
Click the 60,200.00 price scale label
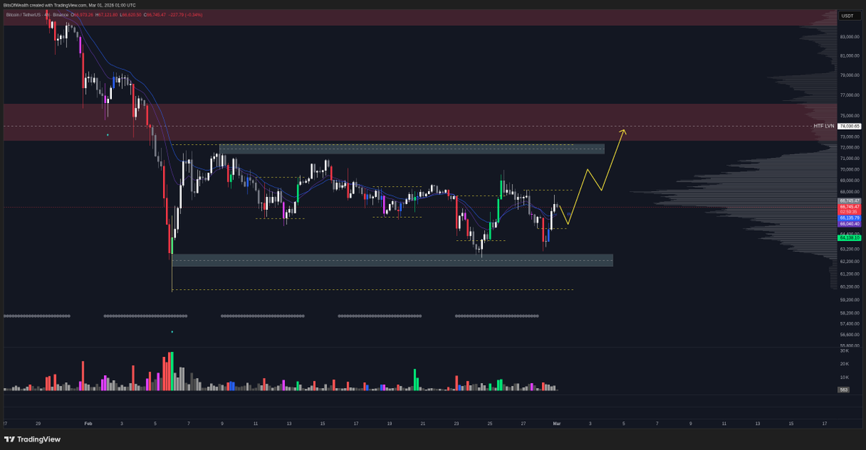click(848, 286)
